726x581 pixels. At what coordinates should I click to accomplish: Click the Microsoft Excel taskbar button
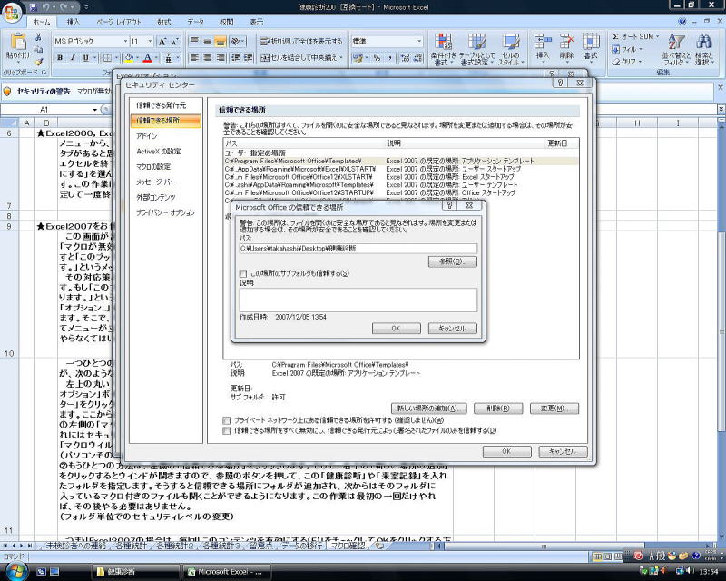click(226, 572)
